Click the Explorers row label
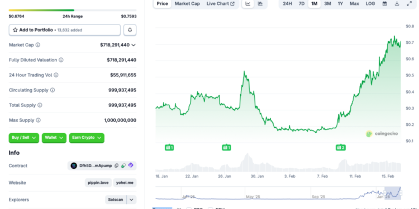Screen dimensions: 419x209 (18, 200)
